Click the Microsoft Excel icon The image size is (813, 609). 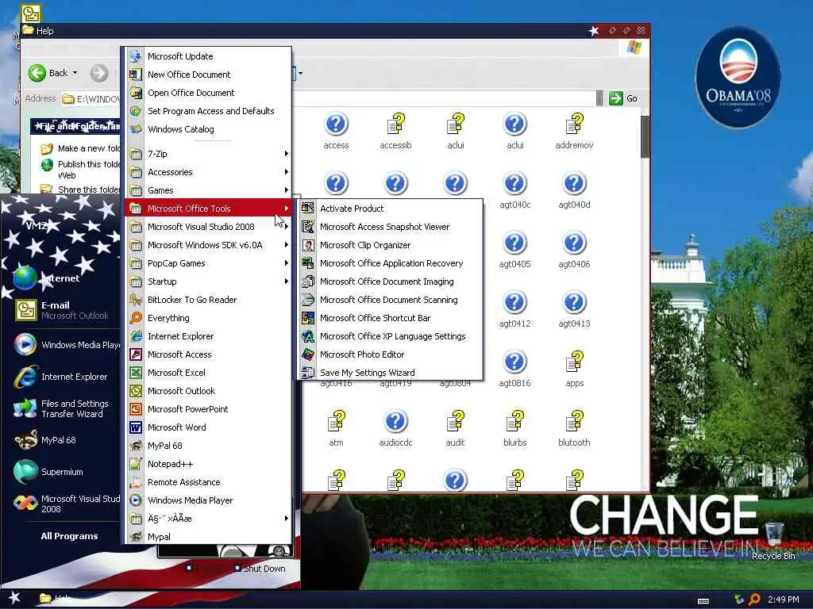[x=136, y=373]
